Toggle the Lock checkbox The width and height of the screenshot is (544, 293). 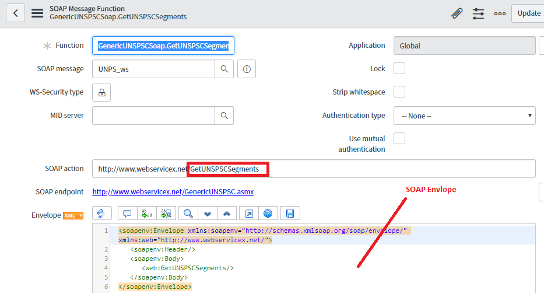click(399, 69)
